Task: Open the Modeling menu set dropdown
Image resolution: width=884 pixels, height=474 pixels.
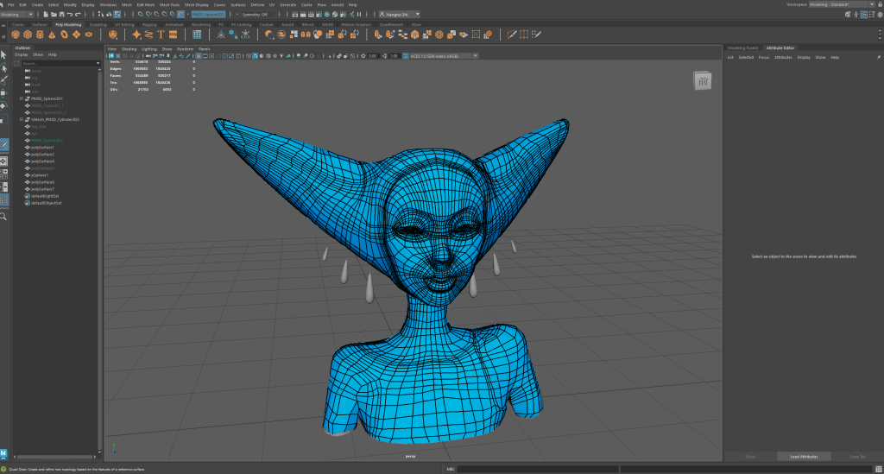Action: point(18,15)
